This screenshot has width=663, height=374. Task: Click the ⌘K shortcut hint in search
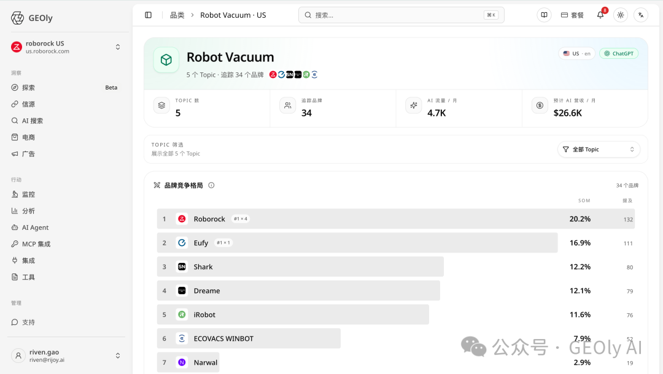pyautogui.click(x=491, y=15)
